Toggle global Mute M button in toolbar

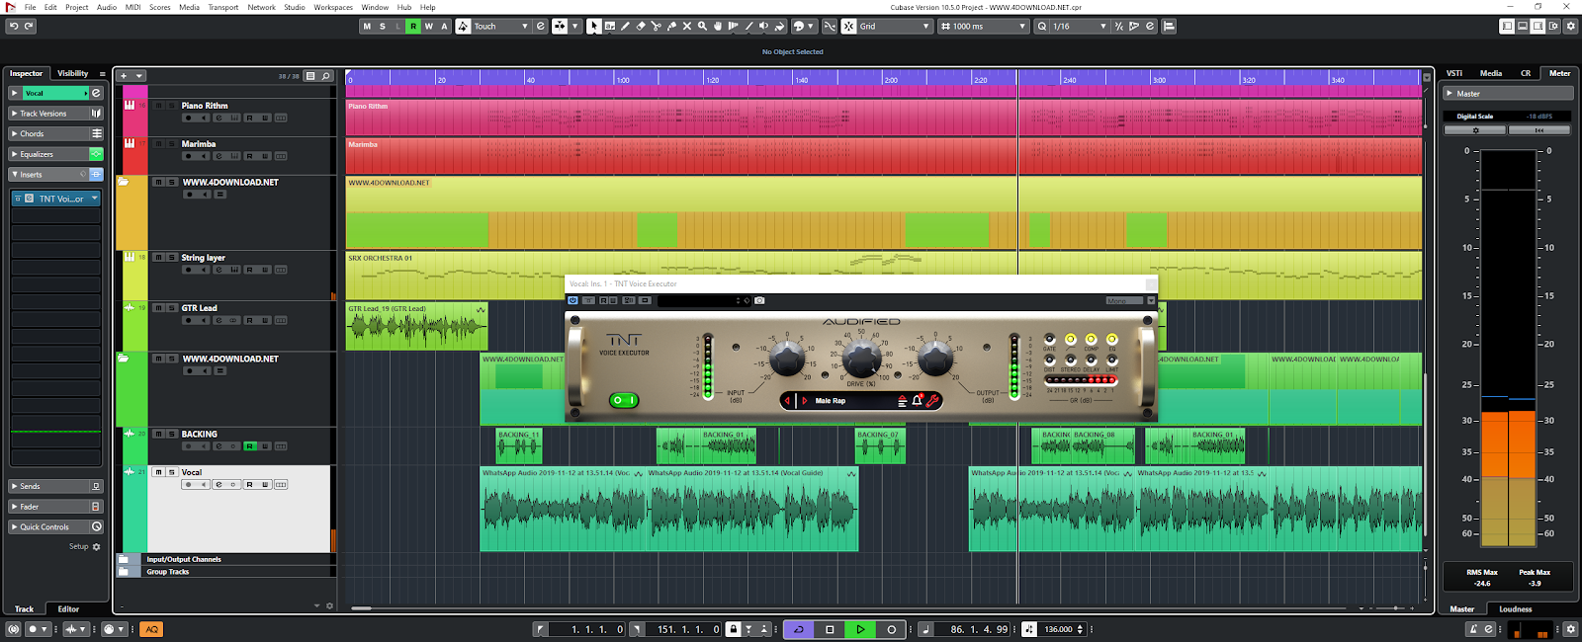[x=367, y=26]
